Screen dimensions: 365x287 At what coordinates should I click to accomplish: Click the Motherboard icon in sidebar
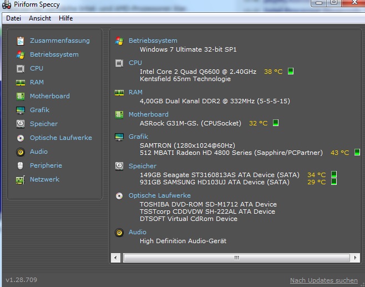click(x=21, y=96)
